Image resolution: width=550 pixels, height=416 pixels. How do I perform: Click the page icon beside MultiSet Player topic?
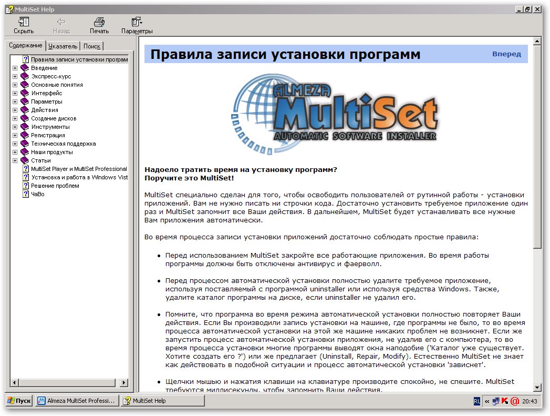pyautogui.click(x=26, y=169)
